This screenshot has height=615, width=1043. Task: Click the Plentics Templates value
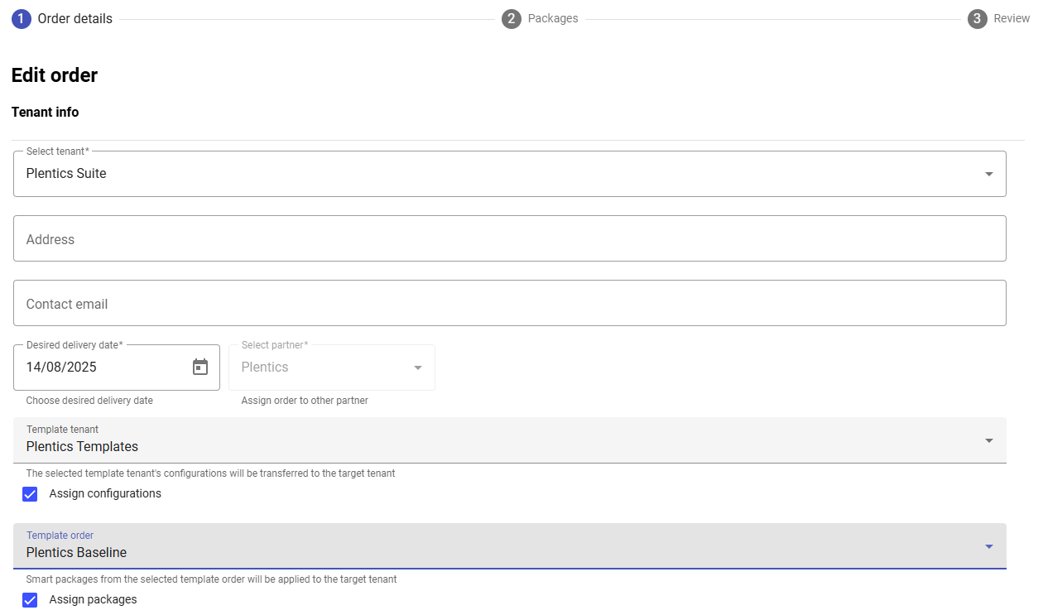pyautogui.click(x=82, y=447)
